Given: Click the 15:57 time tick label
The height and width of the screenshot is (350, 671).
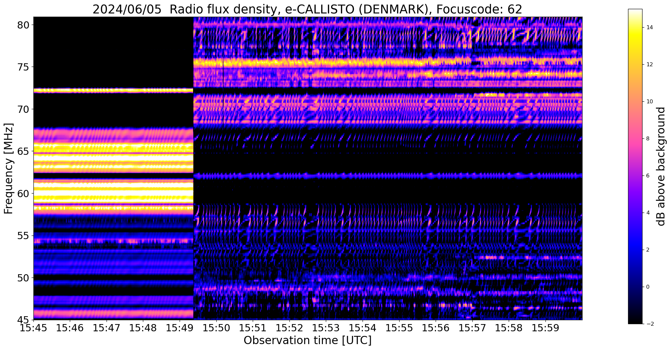Looking at the screenshot, I should point(472,328).
